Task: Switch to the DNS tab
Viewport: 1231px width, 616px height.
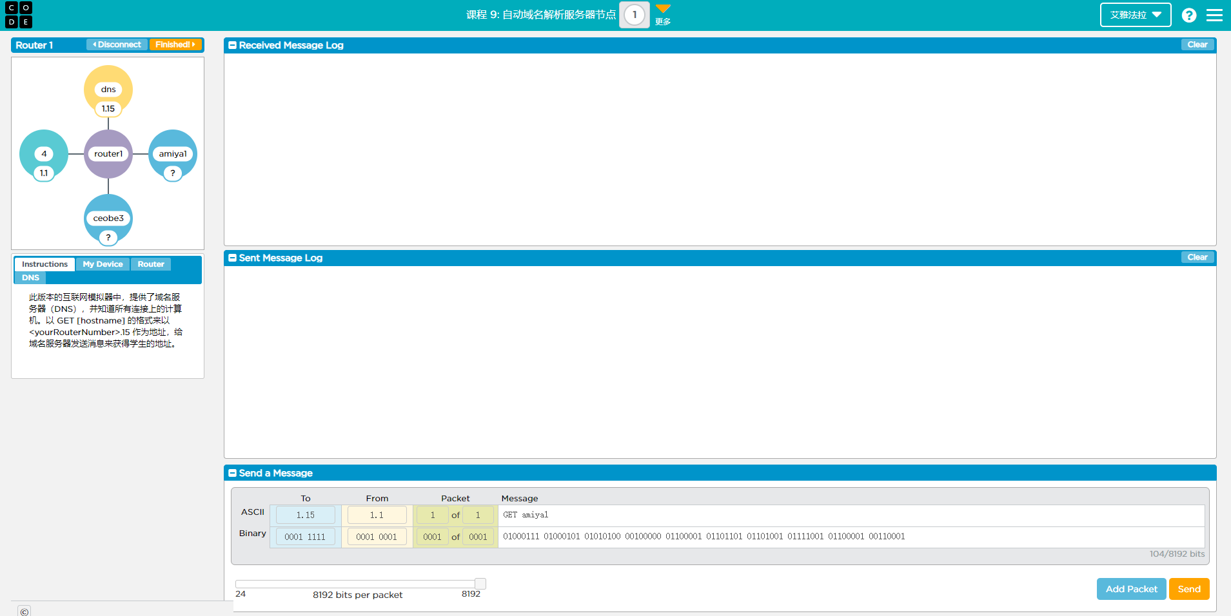Action: point(30,278)
